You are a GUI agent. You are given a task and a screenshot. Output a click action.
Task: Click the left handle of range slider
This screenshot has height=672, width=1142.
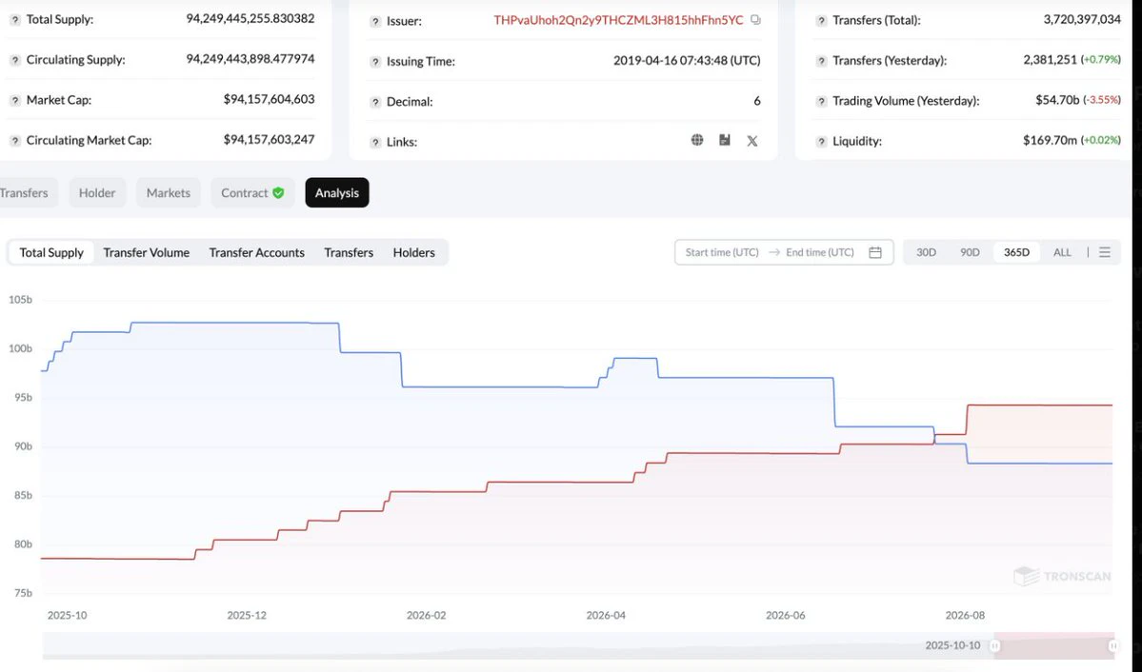pyautogui.click(x=995, y=645)
